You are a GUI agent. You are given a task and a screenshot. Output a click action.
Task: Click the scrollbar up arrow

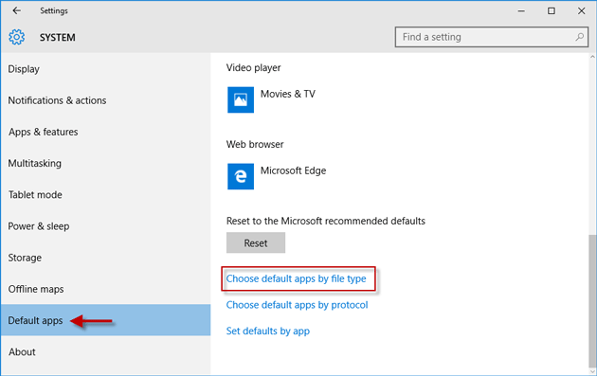click(x=592, y=57)
